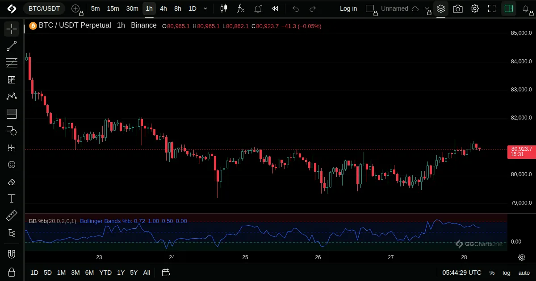The width and height of the screenshot is (536, 281).
Task: Select the ruler measure tool
Action: point(12,216)
